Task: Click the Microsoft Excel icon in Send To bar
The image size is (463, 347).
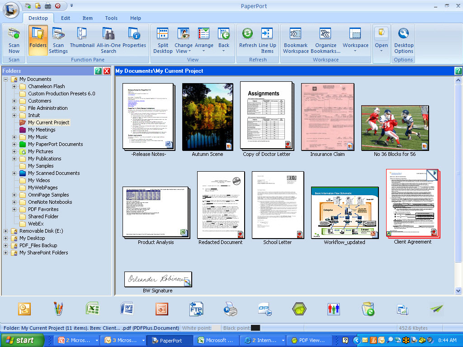Action: [x=92, y=309]
